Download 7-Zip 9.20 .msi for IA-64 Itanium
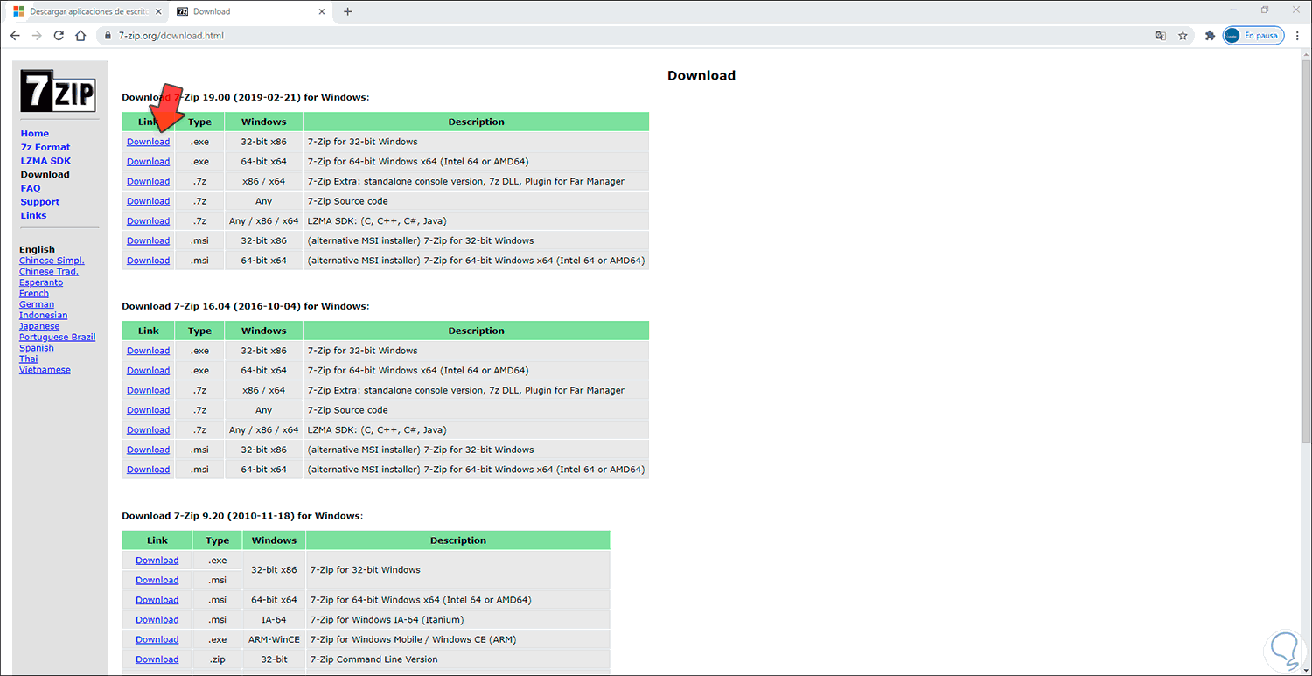1312x676 pixels. 157,620
